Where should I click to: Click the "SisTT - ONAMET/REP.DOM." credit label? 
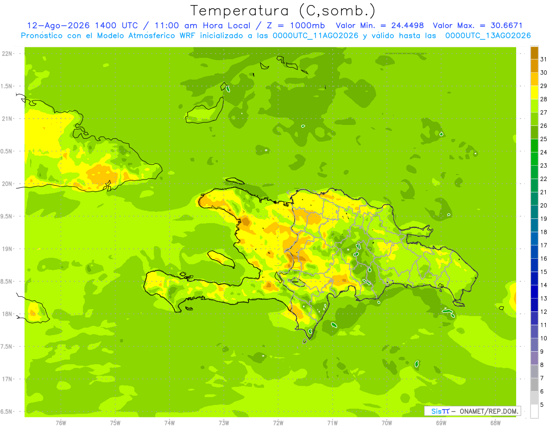[473, 411]
